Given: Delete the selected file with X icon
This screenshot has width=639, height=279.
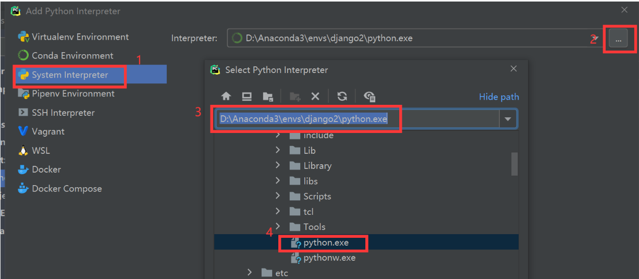Looking at the screenshot, I should 315,96.
